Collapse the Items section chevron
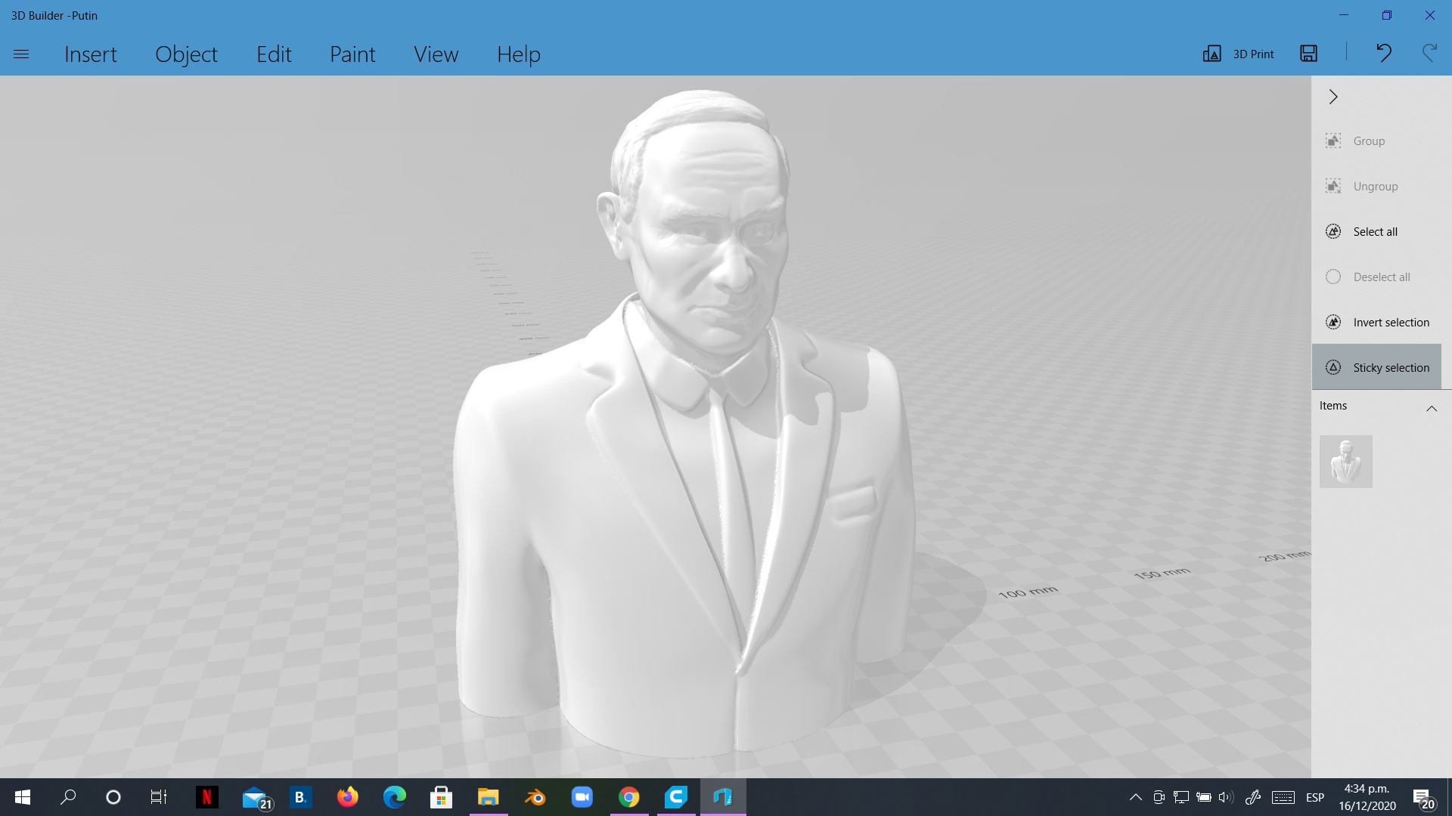The width and height of the screenshot is (1452, 816). click(x=1432, y=408)
